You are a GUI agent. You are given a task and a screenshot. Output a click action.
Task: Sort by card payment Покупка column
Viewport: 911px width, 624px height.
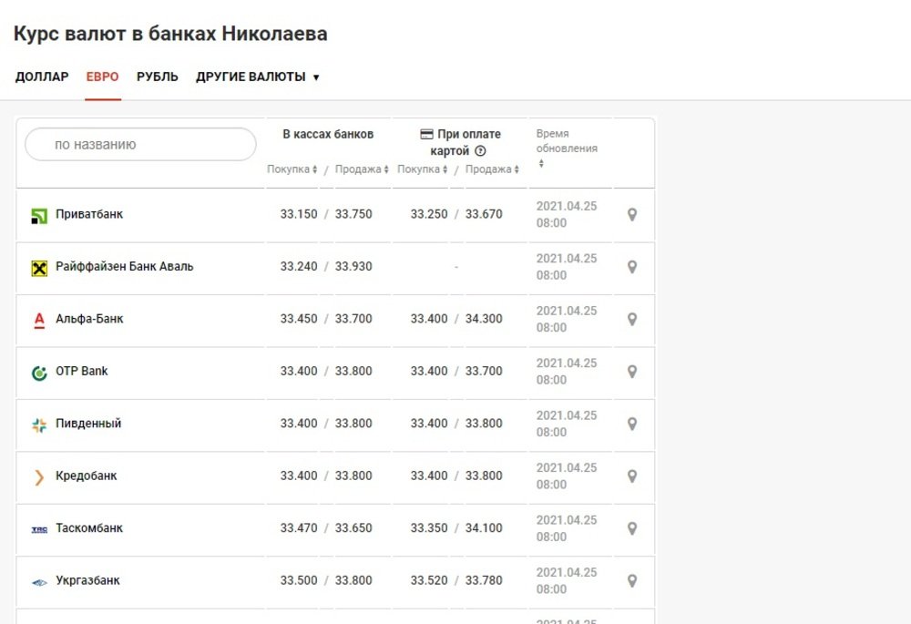(x=422, y=169)
